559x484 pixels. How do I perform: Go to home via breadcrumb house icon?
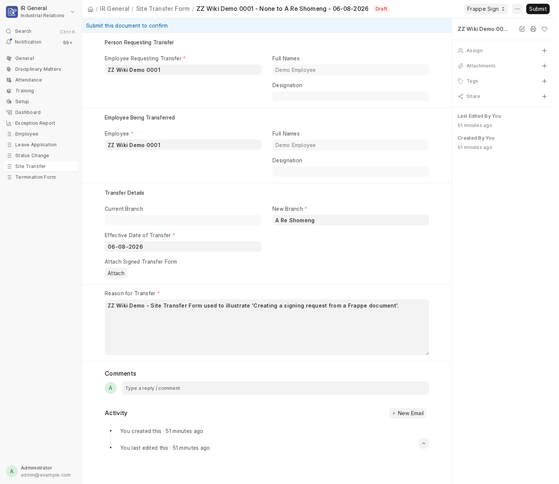pos(91,9)
